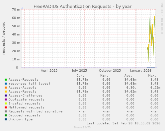This screenshot has width=165, height=131.
Task: Click the Malformed requests red swatch
Action: [x=6, y=107]
